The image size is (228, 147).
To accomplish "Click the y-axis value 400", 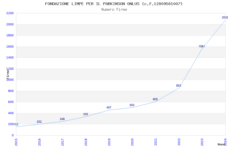I will [11, 113].
